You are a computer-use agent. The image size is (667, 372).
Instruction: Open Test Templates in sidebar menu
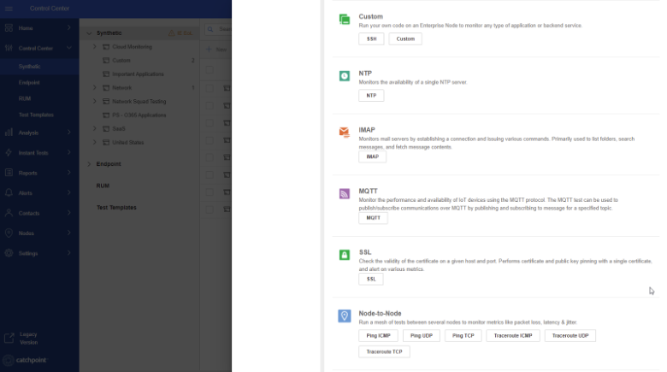(x=36, y=115)
